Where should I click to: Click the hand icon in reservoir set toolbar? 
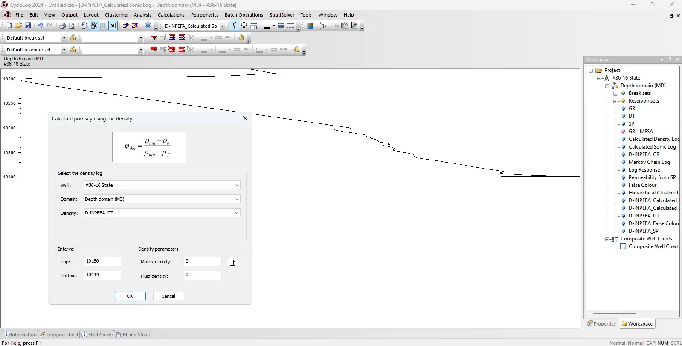[x=296, y=49]
